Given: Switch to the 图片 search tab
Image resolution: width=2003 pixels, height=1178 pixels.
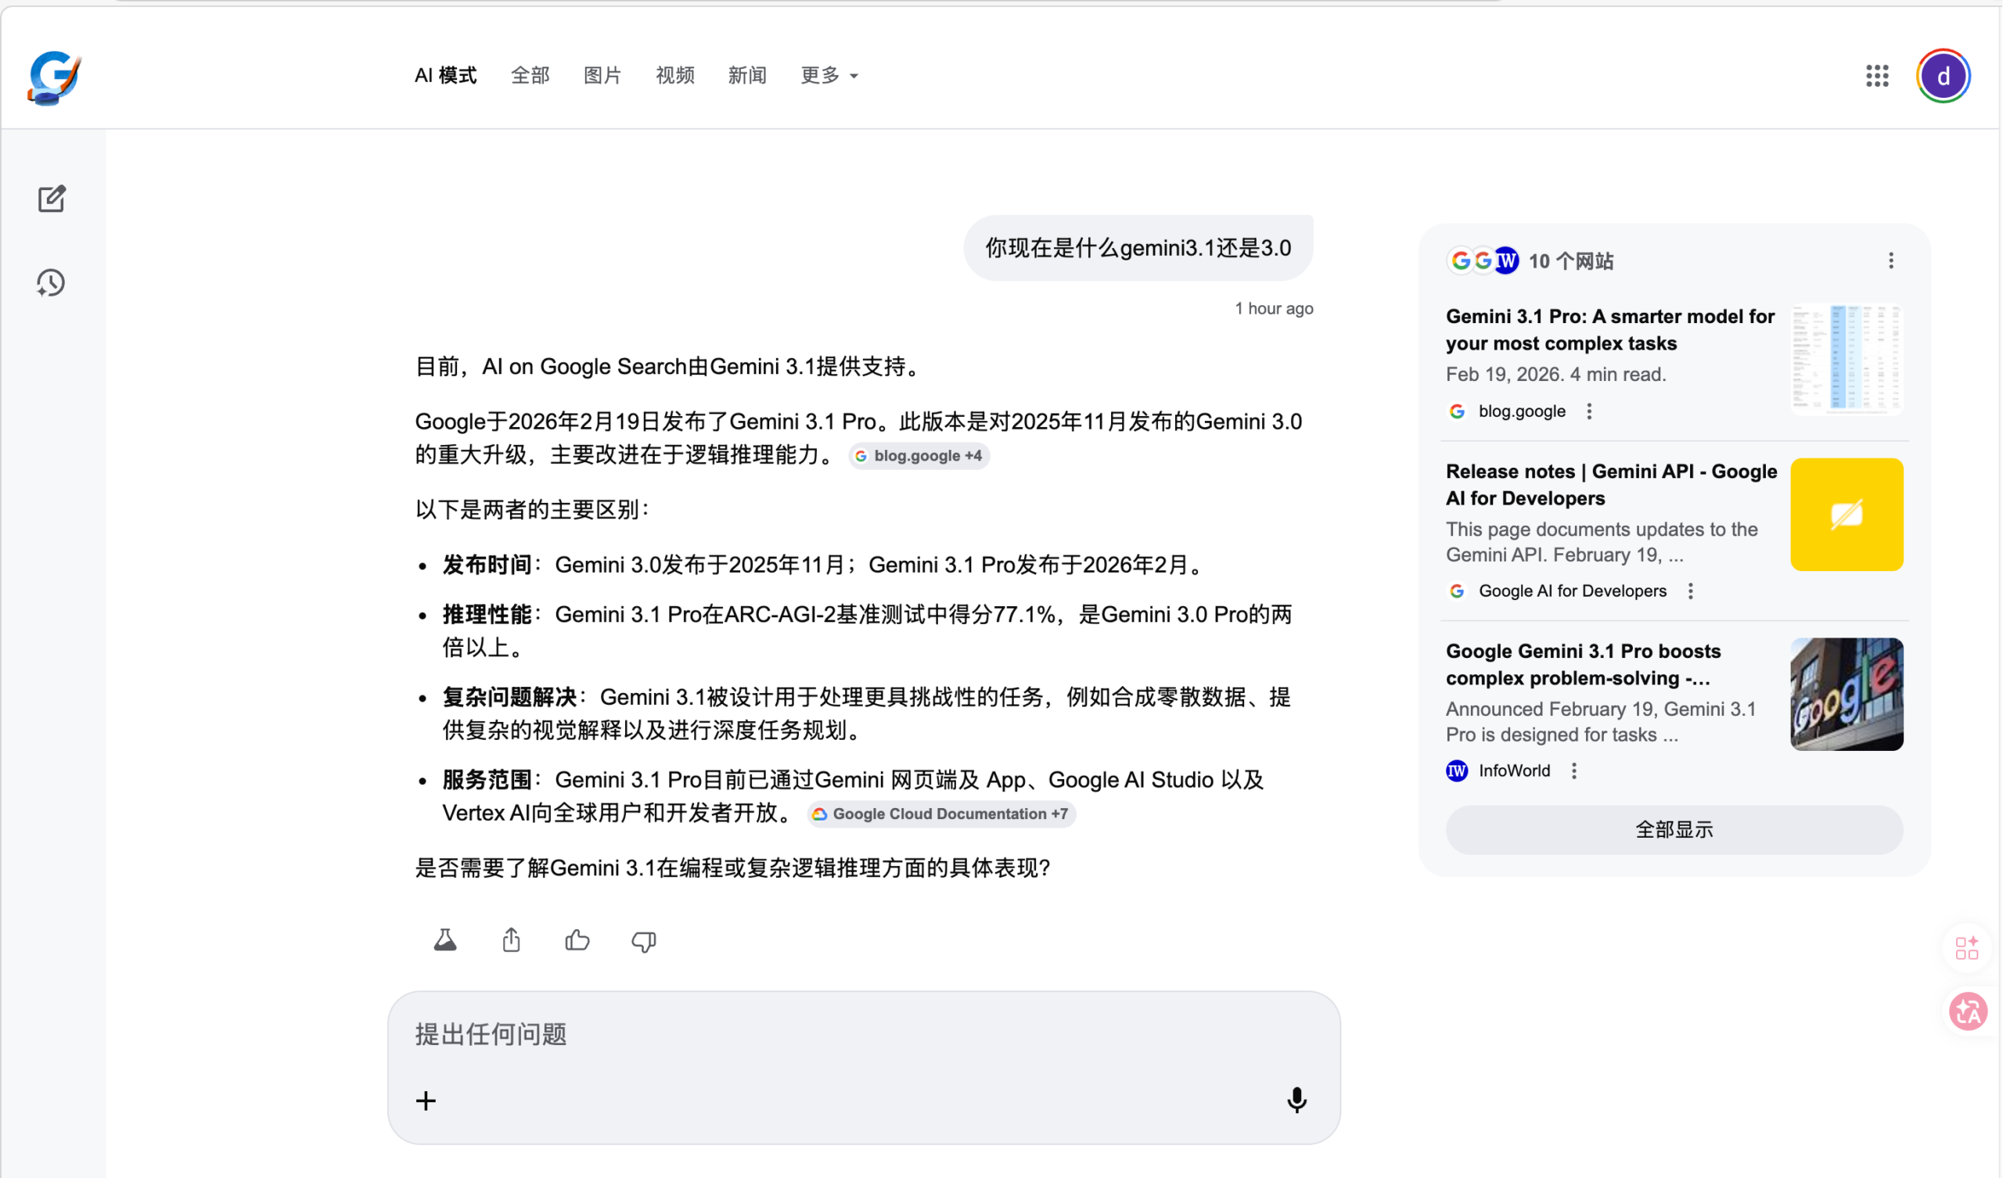Looking at the screenshot, I should tap(602, 76).
